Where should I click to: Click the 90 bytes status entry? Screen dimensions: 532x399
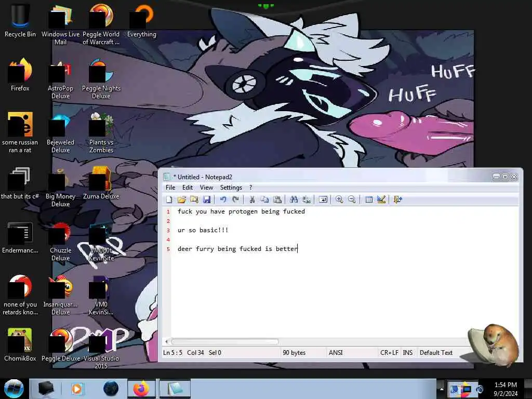(294, 353)
